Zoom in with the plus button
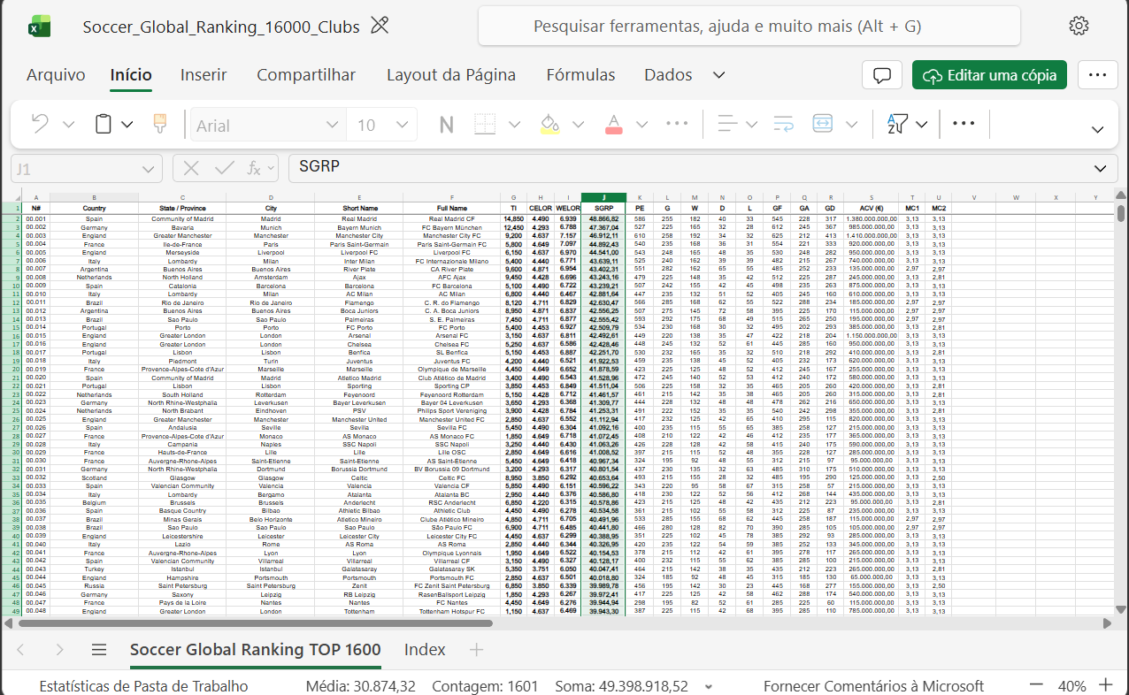 1105,685
